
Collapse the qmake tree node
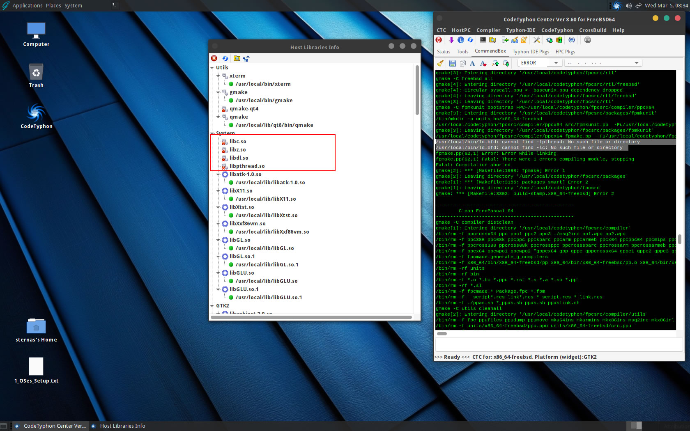[218, 117]
